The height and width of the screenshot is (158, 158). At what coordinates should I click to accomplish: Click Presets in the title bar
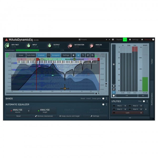[84, 39]
